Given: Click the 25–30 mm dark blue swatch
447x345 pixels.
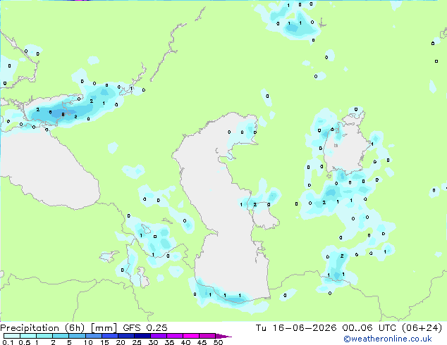Looking at the screenshot, I should (142, 336).
